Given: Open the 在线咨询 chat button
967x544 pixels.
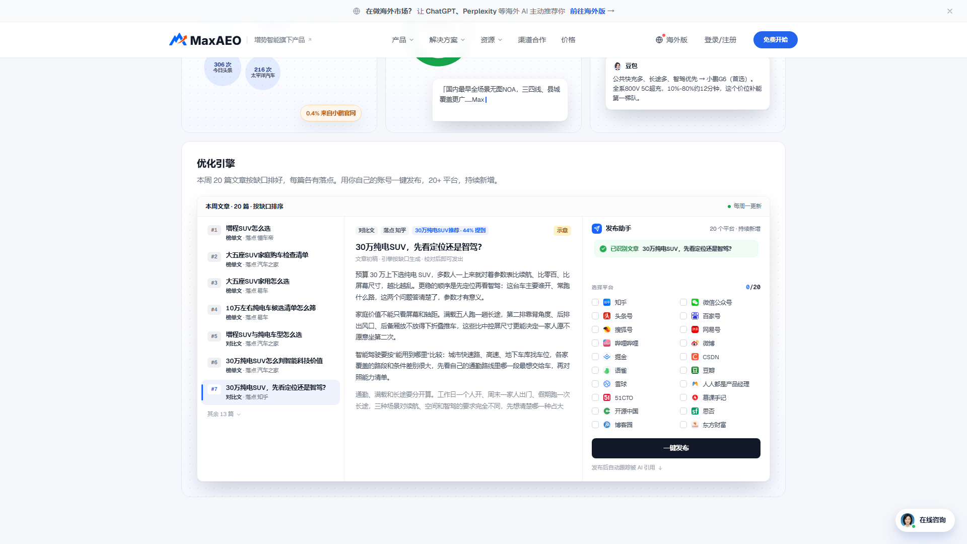Looking at the screenshot, I should [x=925, y=520].
